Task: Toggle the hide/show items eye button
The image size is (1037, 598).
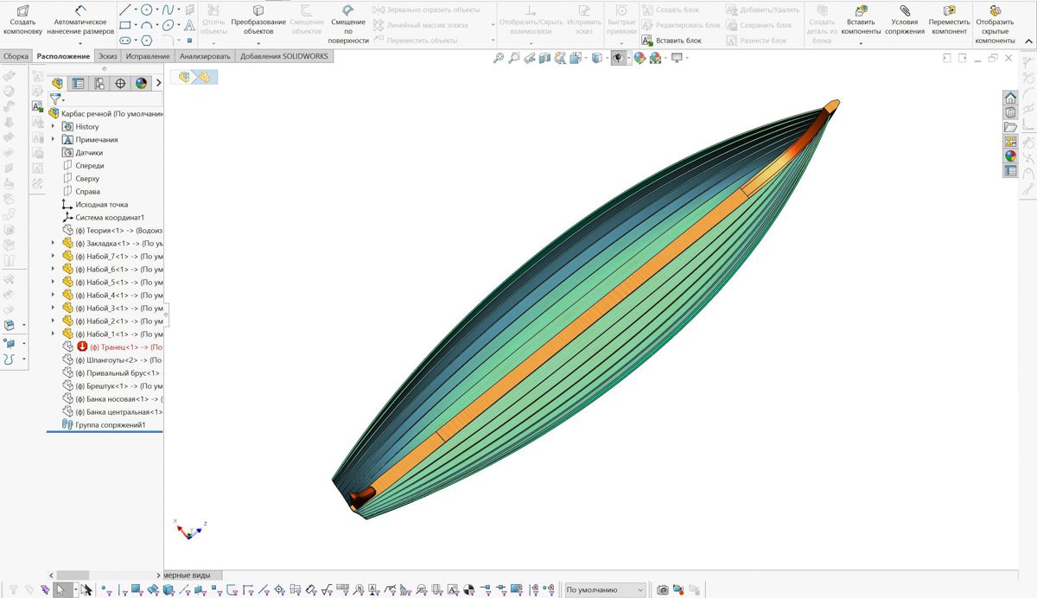Action: (x=617, y=58)
